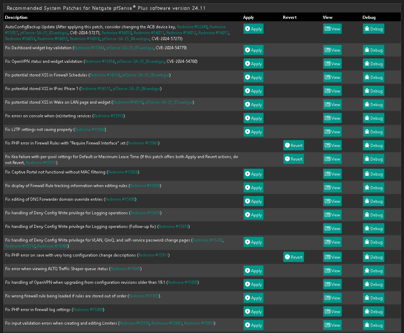
Task: View the long configuration change descriptions patch
Action: click(x=332, y=257)
